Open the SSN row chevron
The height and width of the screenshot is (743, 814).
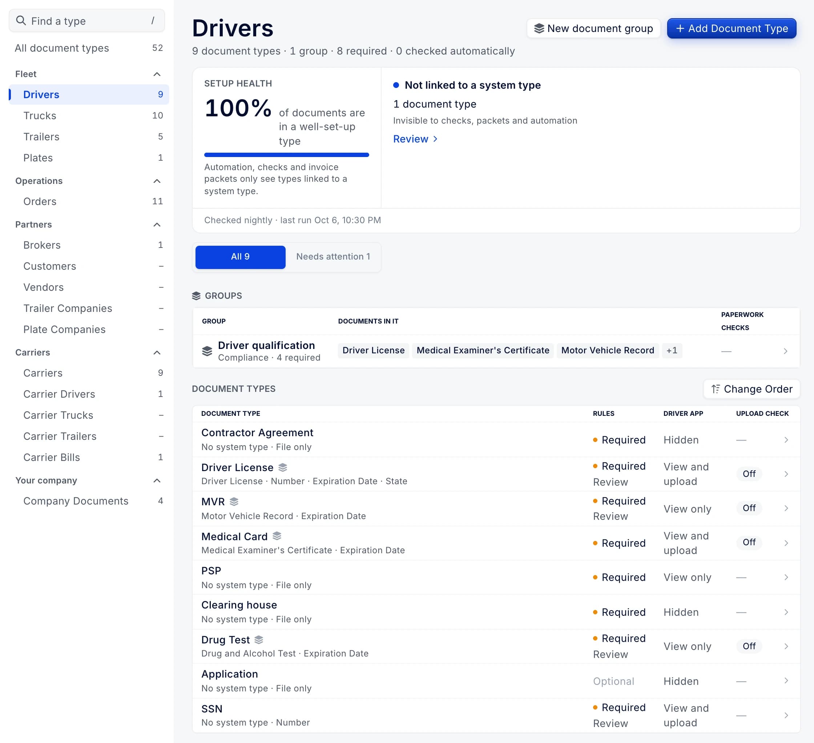pyautogui.click(x=786, y=715)
